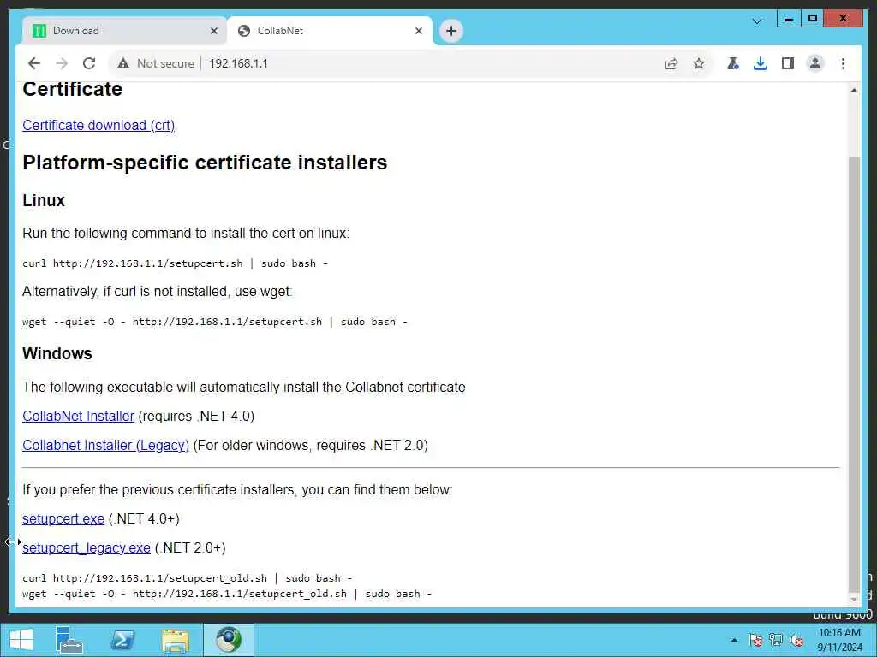Maximize the browser window
The width and height of the screenshot is (877, 657).
[x=813, y=19]
